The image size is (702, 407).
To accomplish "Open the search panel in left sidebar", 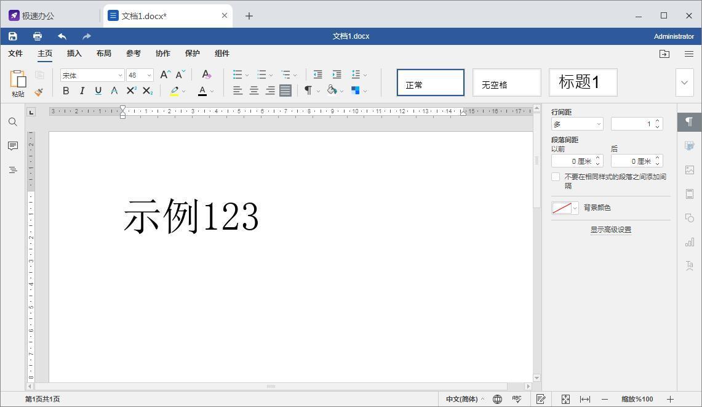I will point(13,122).
